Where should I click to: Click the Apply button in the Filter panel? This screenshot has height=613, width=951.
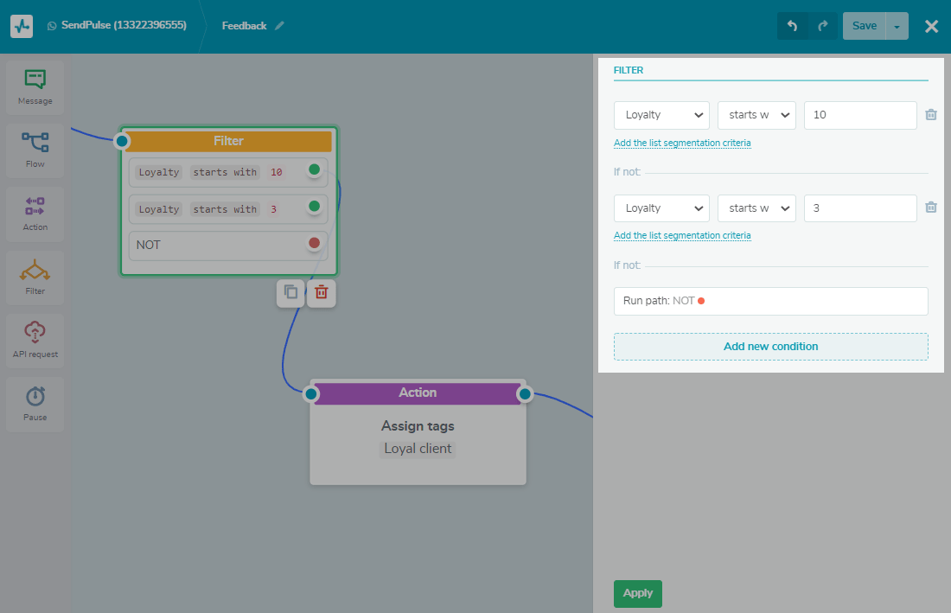637,594
